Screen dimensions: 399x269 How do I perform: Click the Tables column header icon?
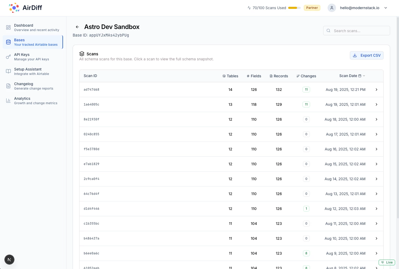(224, 76)
